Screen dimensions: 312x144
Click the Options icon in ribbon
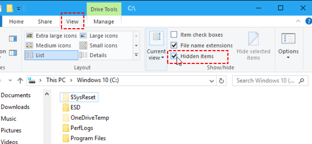click(288, 38)
